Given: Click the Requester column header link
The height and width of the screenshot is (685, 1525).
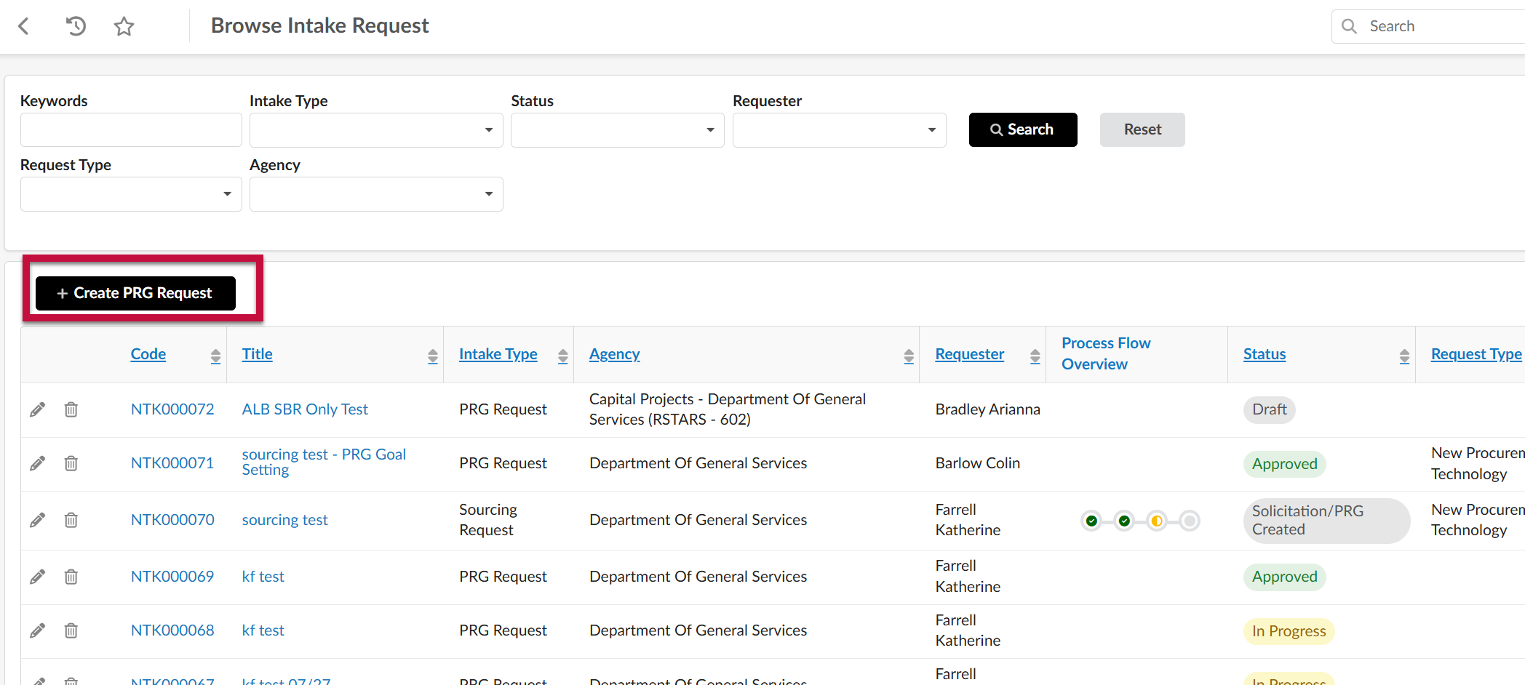Looking at the screenshot, I should coord(970,354).
